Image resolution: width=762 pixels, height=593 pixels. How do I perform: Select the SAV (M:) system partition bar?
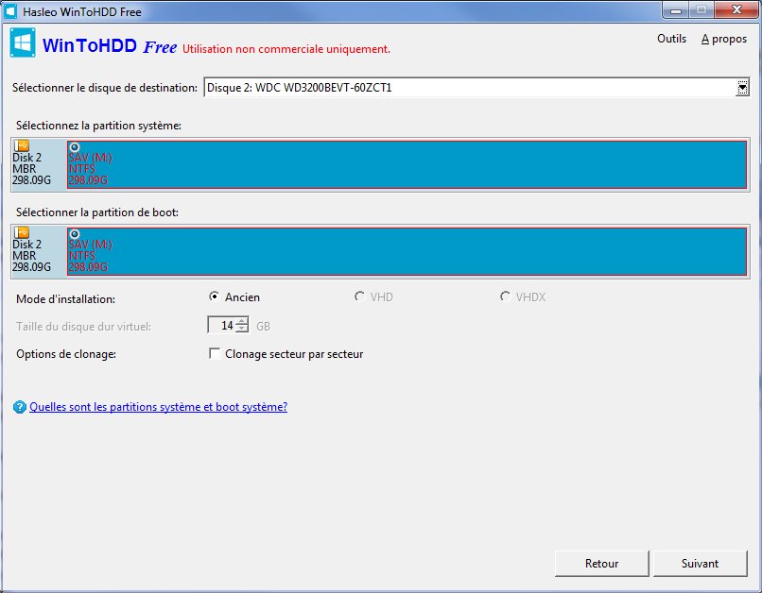[407, 164]
